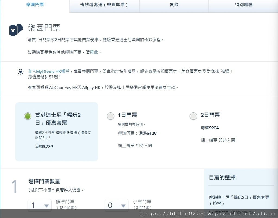Click the 購買1日門票或2日門票 intro sentence
Screen dimensions: 278x218
point(96,40)
